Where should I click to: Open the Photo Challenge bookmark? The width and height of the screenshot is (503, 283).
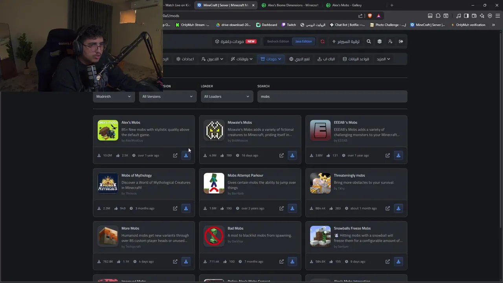[388, 25]
